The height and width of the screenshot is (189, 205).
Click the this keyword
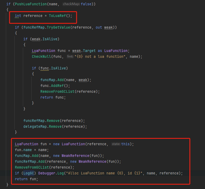coord(125,144)
